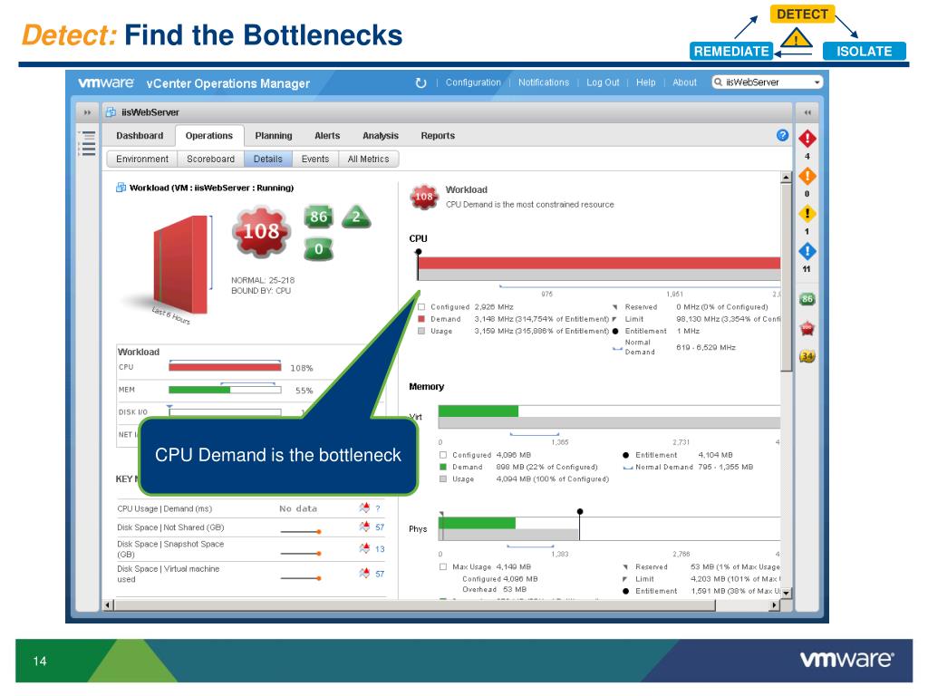Click the yellow warning alerts diamond icon
Screen dimensions: 928x696
click(807, 214)
